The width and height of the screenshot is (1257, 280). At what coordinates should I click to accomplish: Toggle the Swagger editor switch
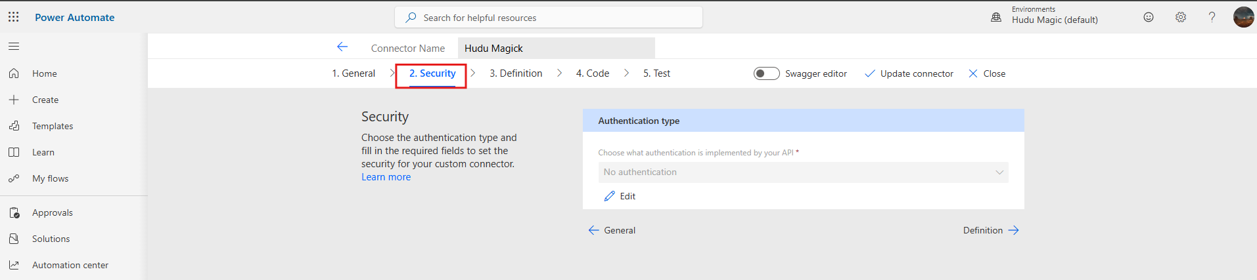click(x=766, y=73)
